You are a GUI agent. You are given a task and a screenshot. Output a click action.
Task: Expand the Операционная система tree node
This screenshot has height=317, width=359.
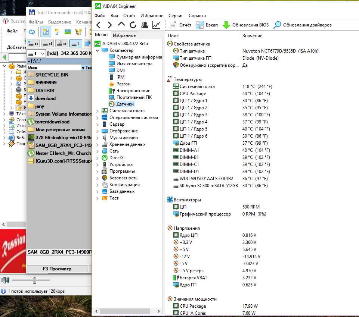[97, 117]
